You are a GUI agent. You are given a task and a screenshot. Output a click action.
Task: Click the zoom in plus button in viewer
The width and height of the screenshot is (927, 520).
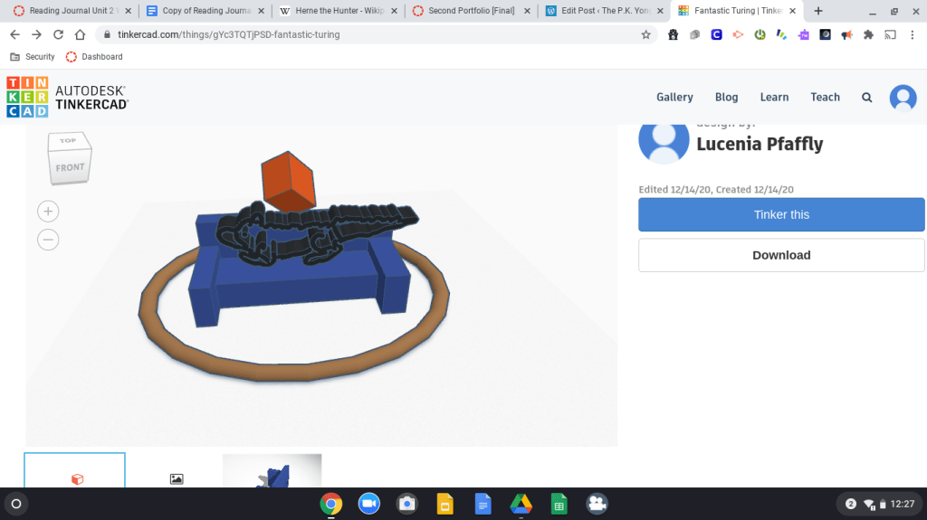click(x=48, y=212)
